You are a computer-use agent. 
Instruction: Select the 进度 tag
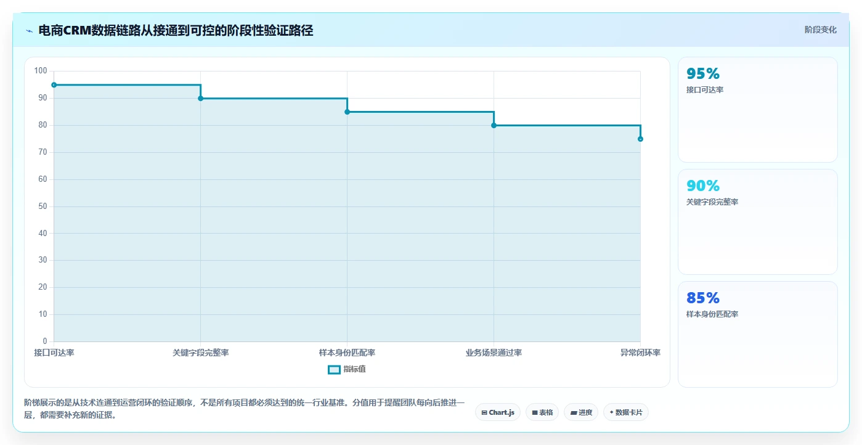coord(581,412)
